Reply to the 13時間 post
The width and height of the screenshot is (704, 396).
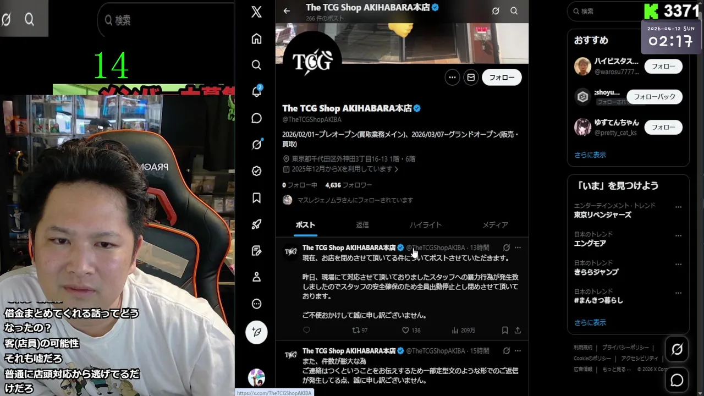(307, 331)
